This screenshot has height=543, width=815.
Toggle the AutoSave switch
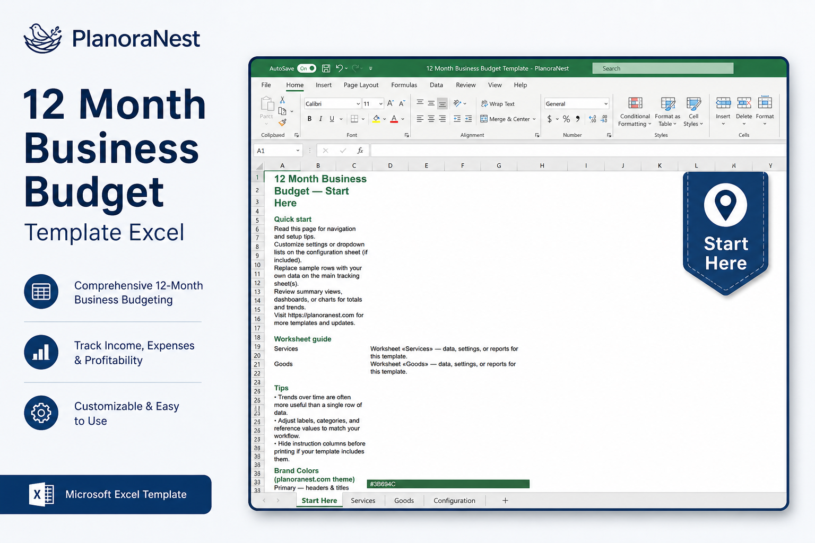click(307, 68)
